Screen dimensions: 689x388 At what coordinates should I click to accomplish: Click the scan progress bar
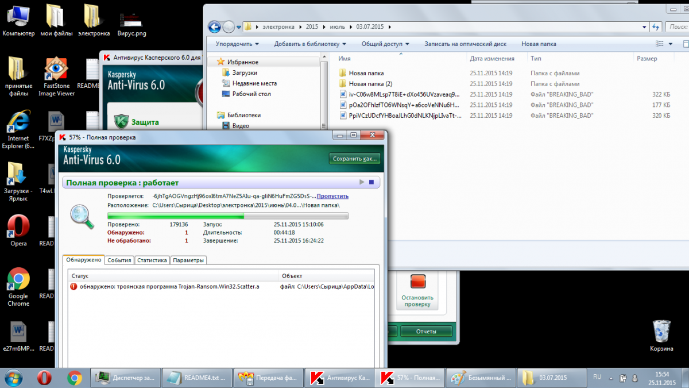tap(227, 216)
